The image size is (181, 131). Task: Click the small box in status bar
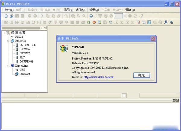pos(124,96)
